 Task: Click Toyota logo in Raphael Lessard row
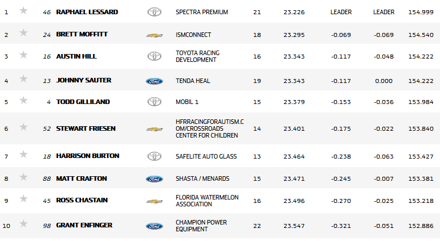(154, 12)
